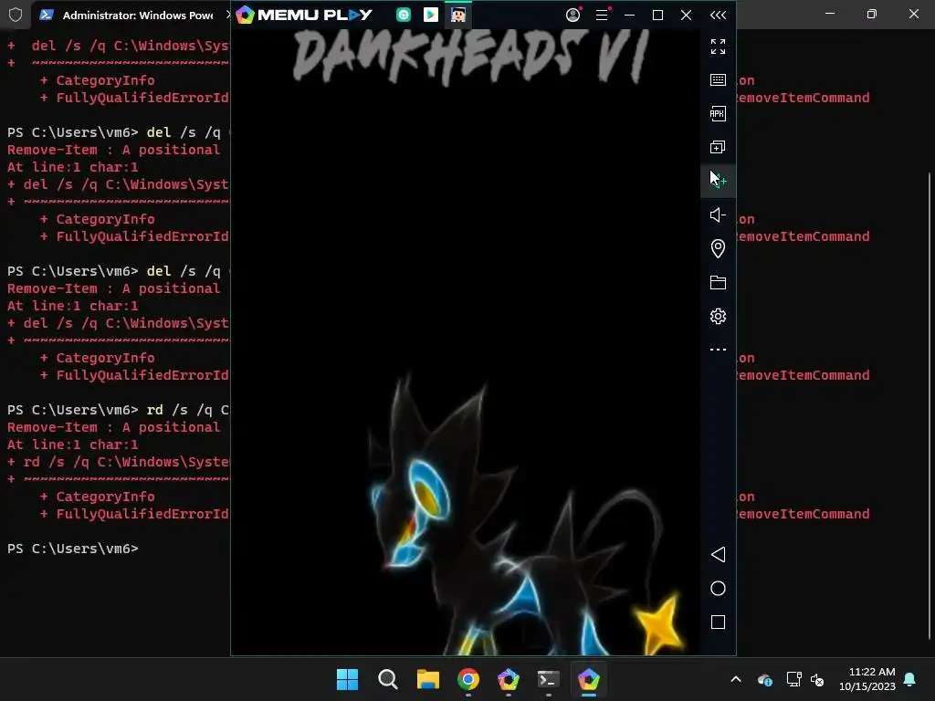
Task: Minimize the MEmu Play window
Action: [x=629, y=15]
